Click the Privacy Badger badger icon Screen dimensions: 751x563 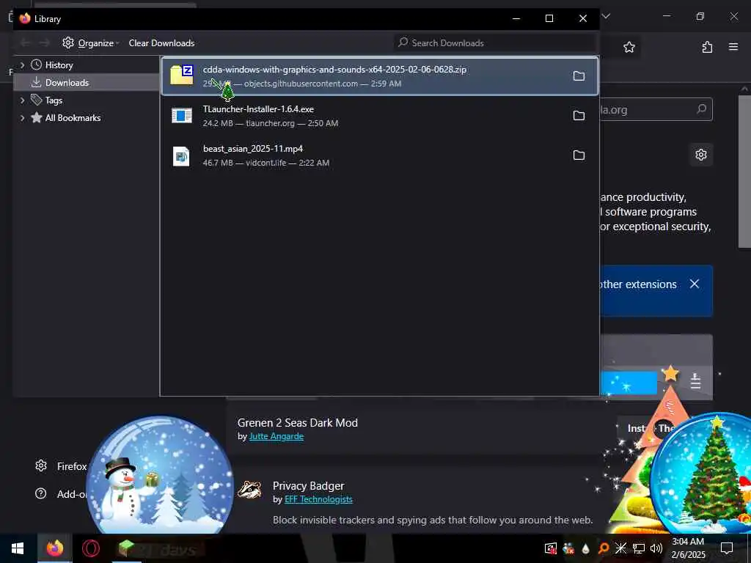[x=249, y=489]
